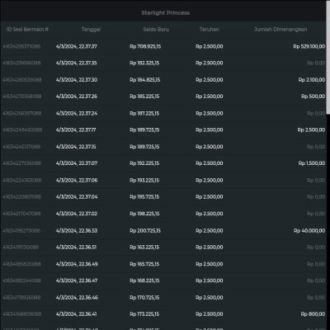Select the date 4/3/2024, 22.37.04
330x330 pixels.
tap(77, 197)
